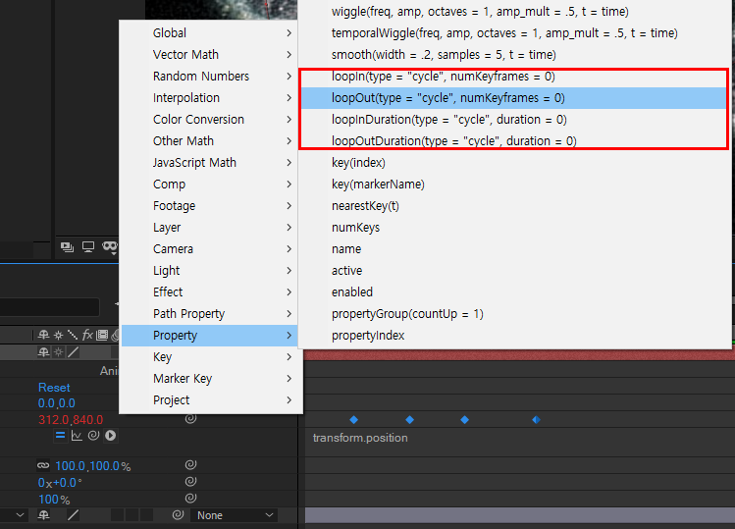Image resolution: width=735 pixels, height=529 pixels.
Task: Open the 3D glasses options icon
Action: pyautogui.click(x=110, y=247)
